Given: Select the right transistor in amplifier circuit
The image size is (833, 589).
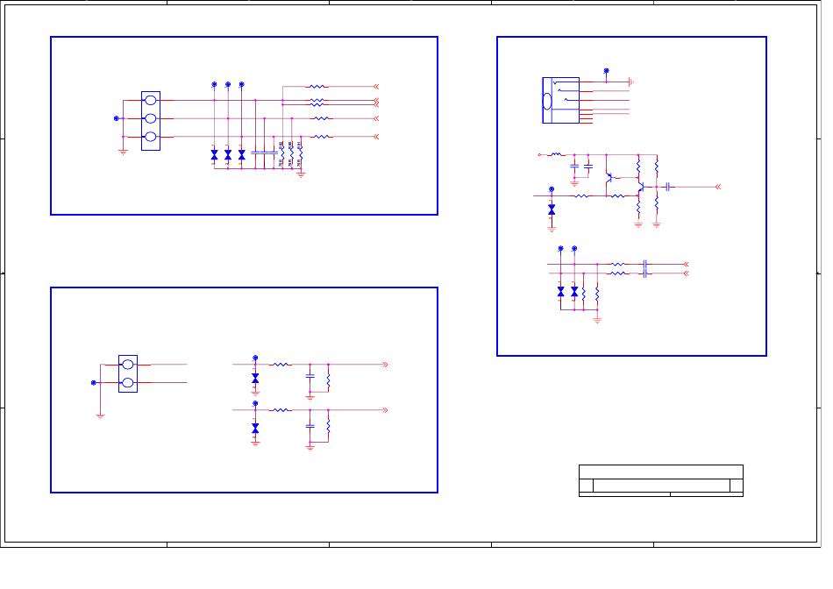Looking at the screenshot, I should tap(641, 187).
